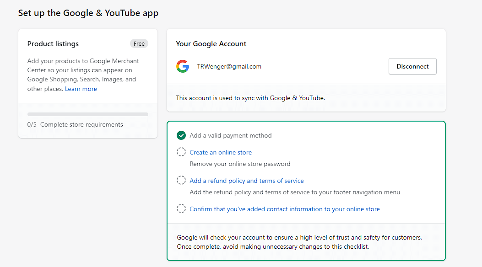Screen dimensions: 482x267
Task: Click the Free badge on Product listings
Action: (x=139, y=43)
